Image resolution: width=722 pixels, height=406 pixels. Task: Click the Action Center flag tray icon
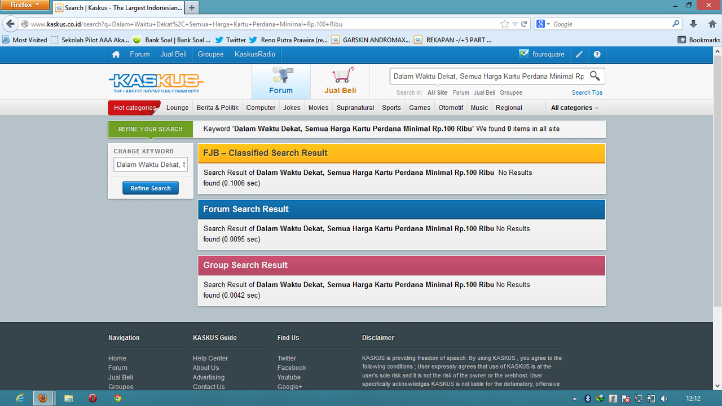[x=626, y=399]
